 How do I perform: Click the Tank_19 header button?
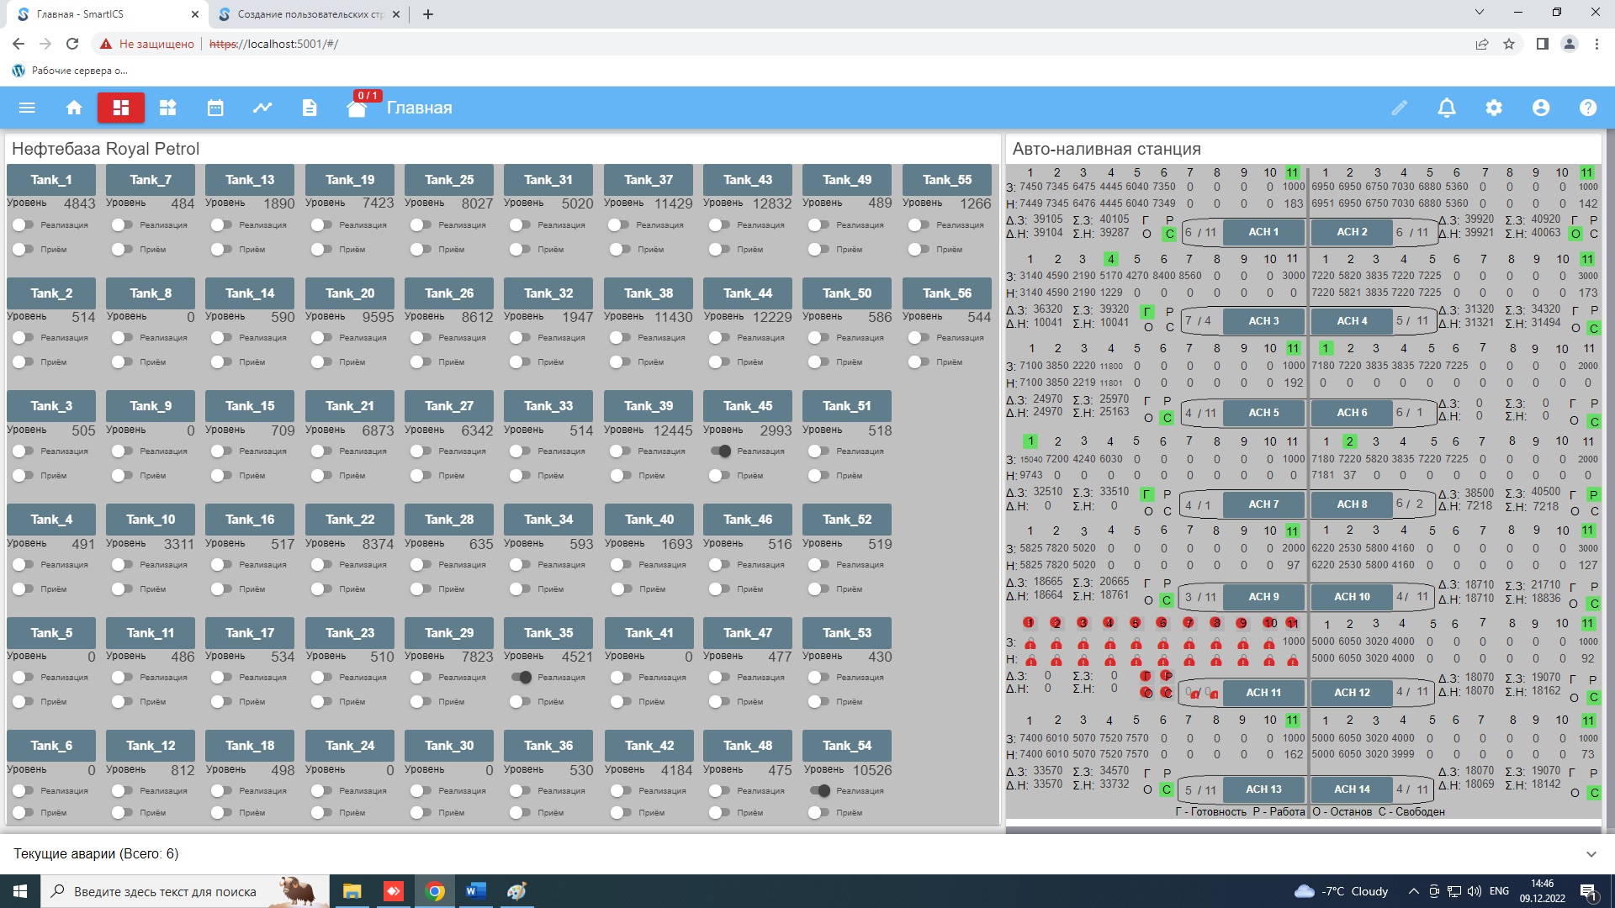tap(350, 180)
